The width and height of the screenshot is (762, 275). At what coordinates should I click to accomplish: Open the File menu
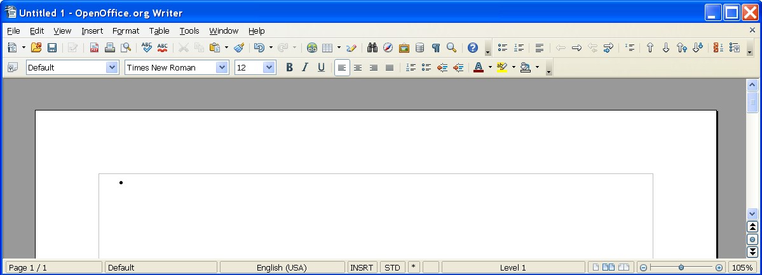click(13, 30)
